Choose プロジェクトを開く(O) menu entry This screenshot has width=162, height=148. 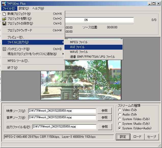click(33, 19)
